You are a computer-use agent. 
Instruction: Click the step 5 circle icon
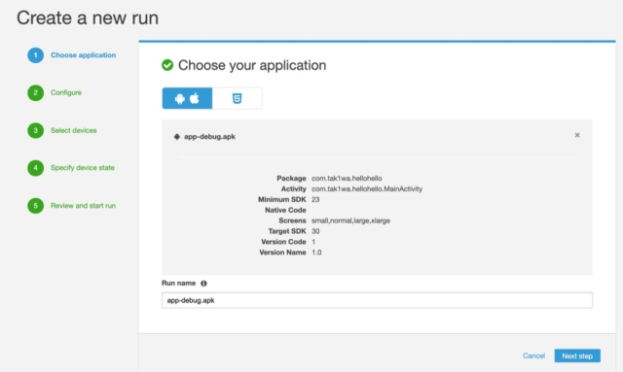[35, 206]
